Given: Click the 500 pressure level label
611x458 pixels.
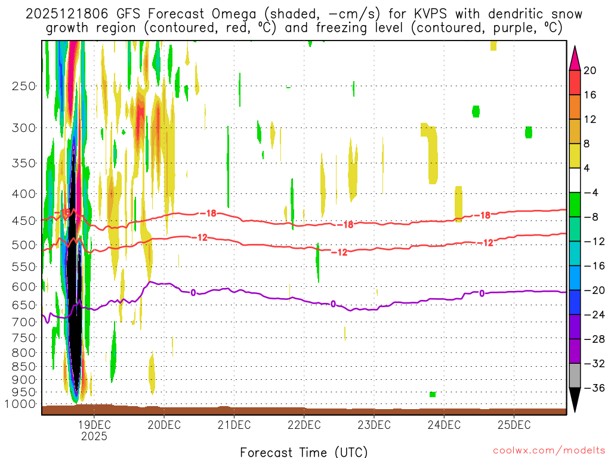Looking at the screenshot, I should coord(24,245).
